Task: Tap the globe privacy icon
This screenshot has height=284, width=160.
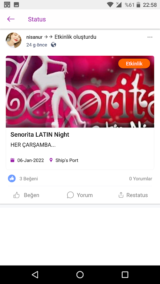Action: click(x=53, y=45)
